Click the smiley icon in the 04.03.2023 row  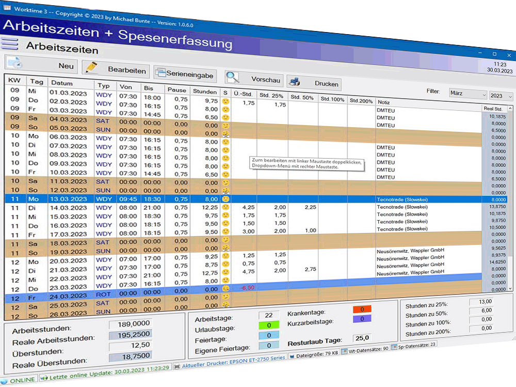pos(225,126)
